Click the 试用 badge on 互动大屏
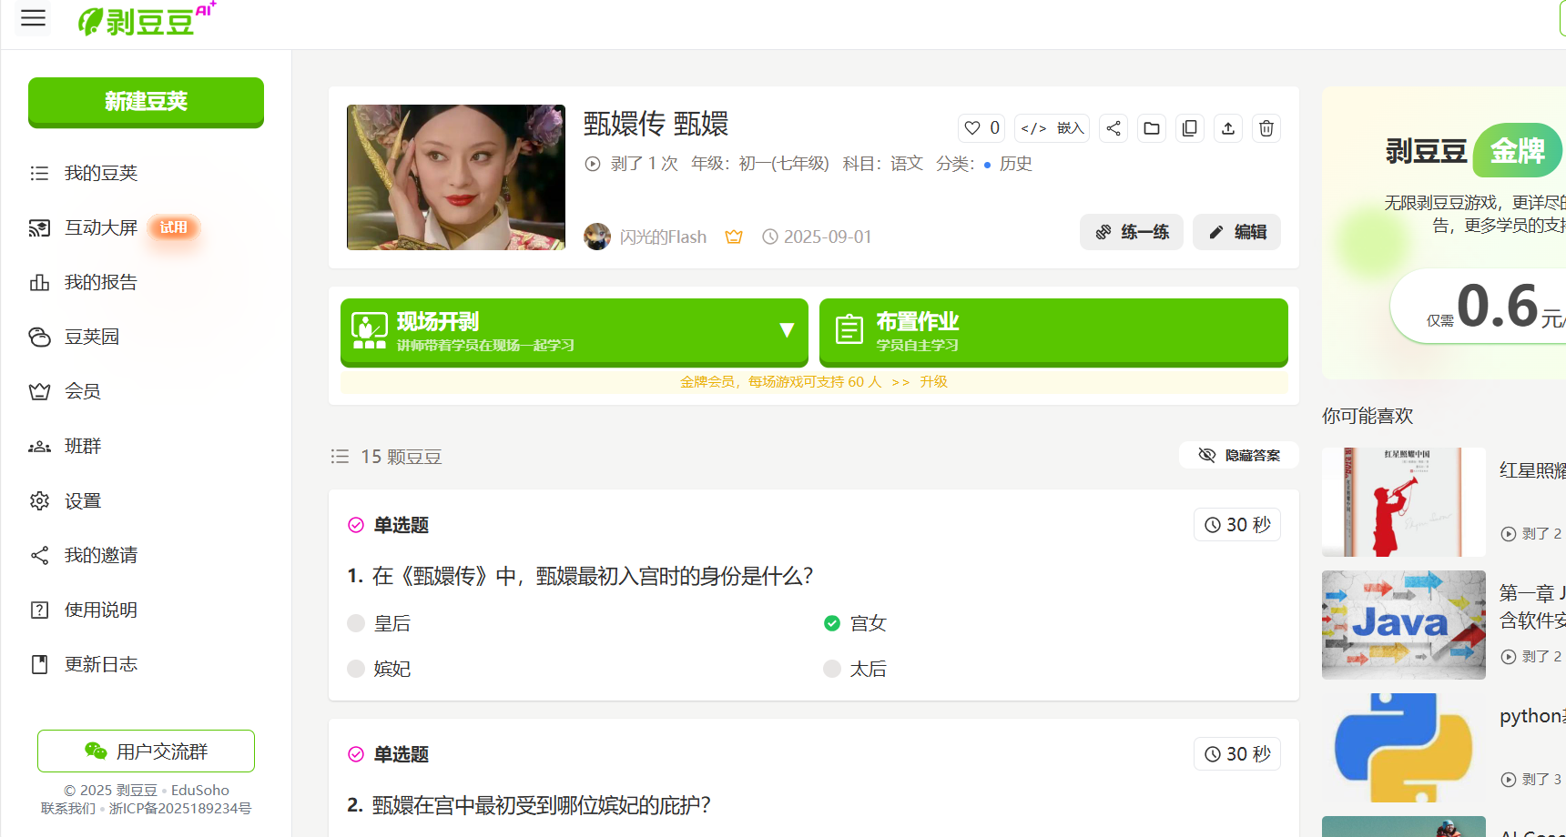This screenshot has width=1566, height=837. pos(174,227)
